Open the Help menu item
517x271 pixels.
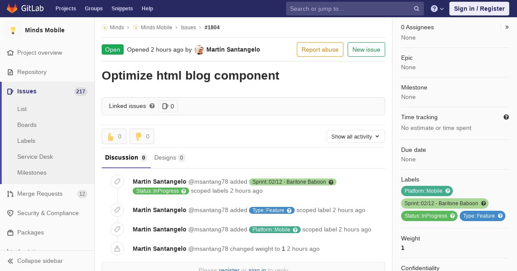pyautogui.click(x=147, y=9)
